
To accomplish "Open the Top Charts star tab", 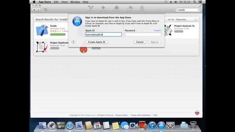I will [x=104, y=9].
